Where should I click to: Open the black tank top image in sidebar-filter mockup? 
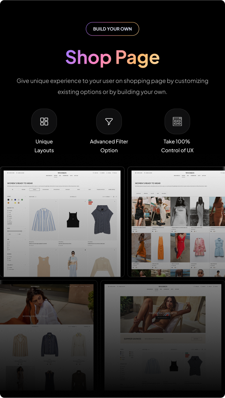(x=73, y=220)
